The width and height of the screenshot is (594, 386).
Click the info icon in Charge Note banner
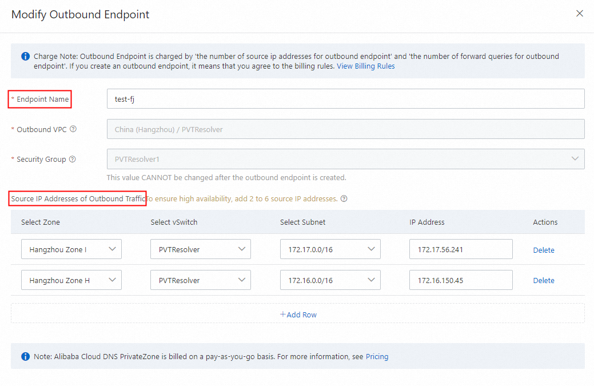pyautogui.click(x=26, y=57)
